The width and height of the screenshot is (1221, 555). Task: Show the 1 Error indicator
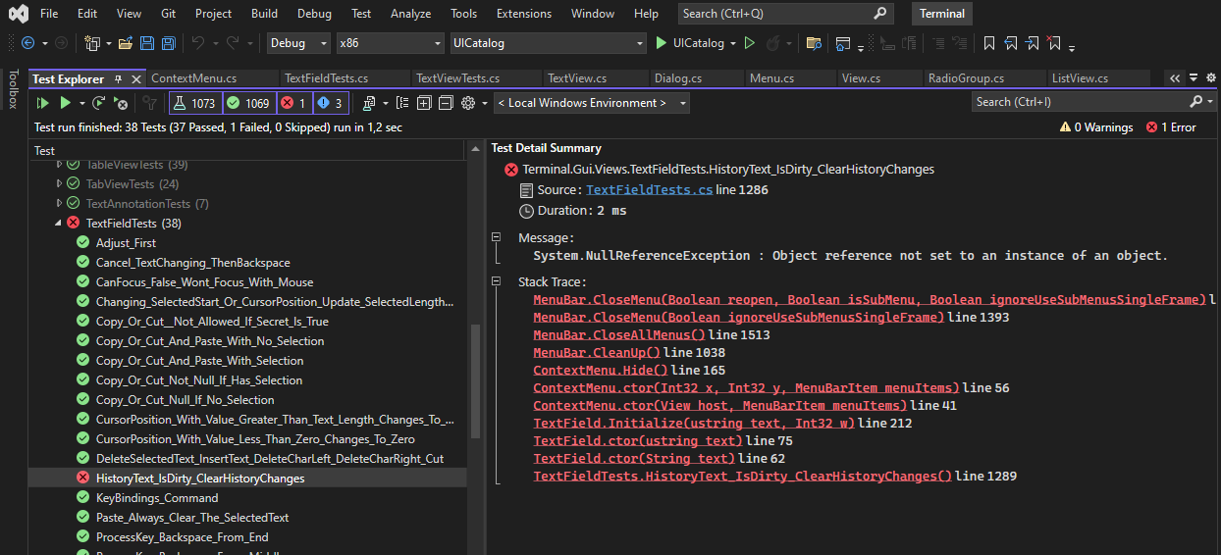[1171, 127]
